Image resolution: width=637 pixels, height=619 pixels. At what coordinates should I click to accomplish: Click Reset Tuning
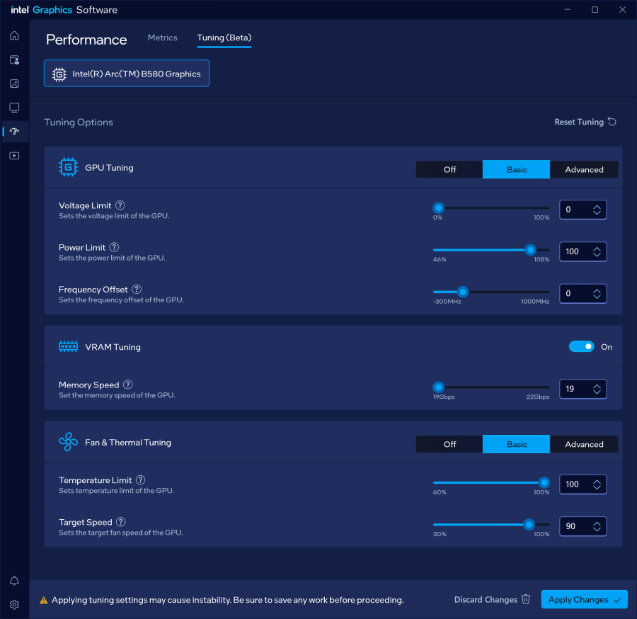[x=585, y=122]
